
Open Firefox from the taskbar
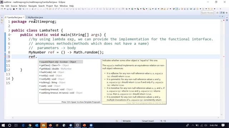click(x=50, y=125)
